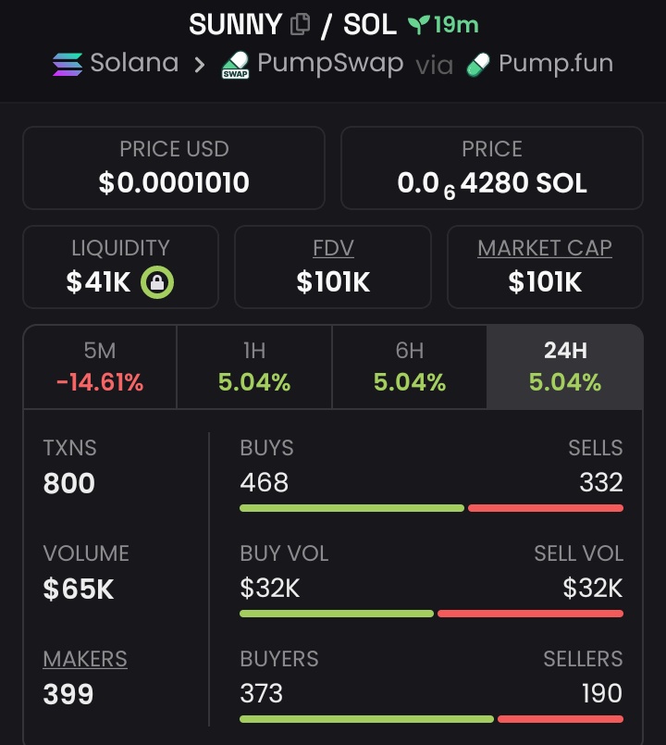The image size is (666, 745).
Task: Open the MARKET CAP label link
Action: (545, 248)
